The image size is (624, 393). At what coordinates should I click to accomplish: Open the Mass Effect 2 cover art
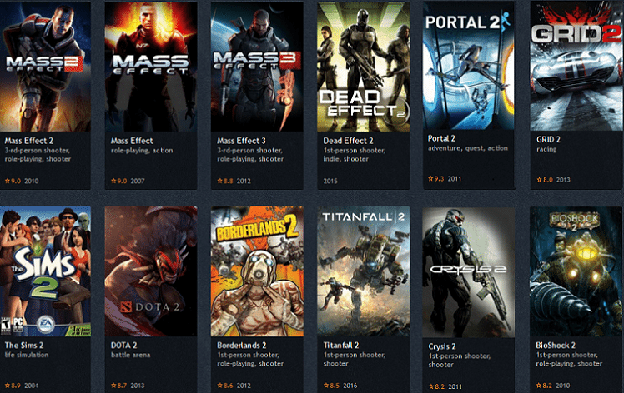click(x=45, y=66)
